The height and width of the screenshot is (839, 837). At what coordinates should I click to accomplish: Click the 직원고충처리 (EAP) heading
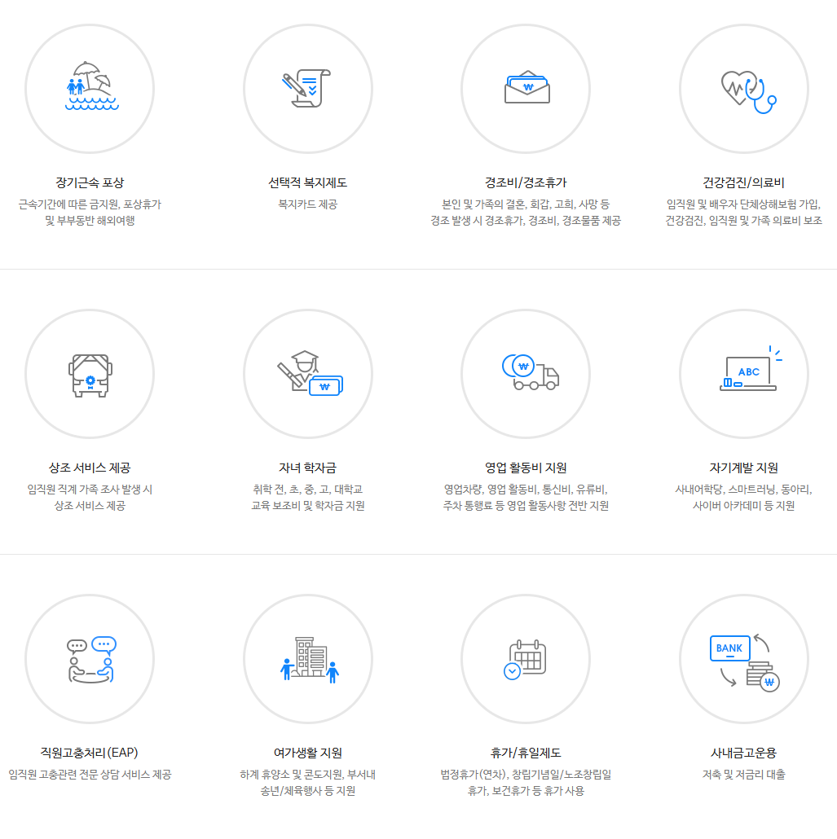coord(90,753)
